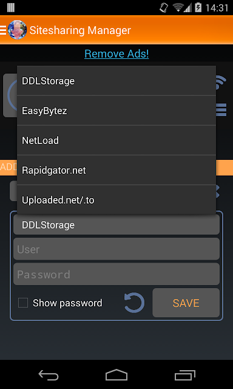Screen dimensions: 233x389
Task: Select DDLStorage from the dropdown list
Action: (116, 81)
